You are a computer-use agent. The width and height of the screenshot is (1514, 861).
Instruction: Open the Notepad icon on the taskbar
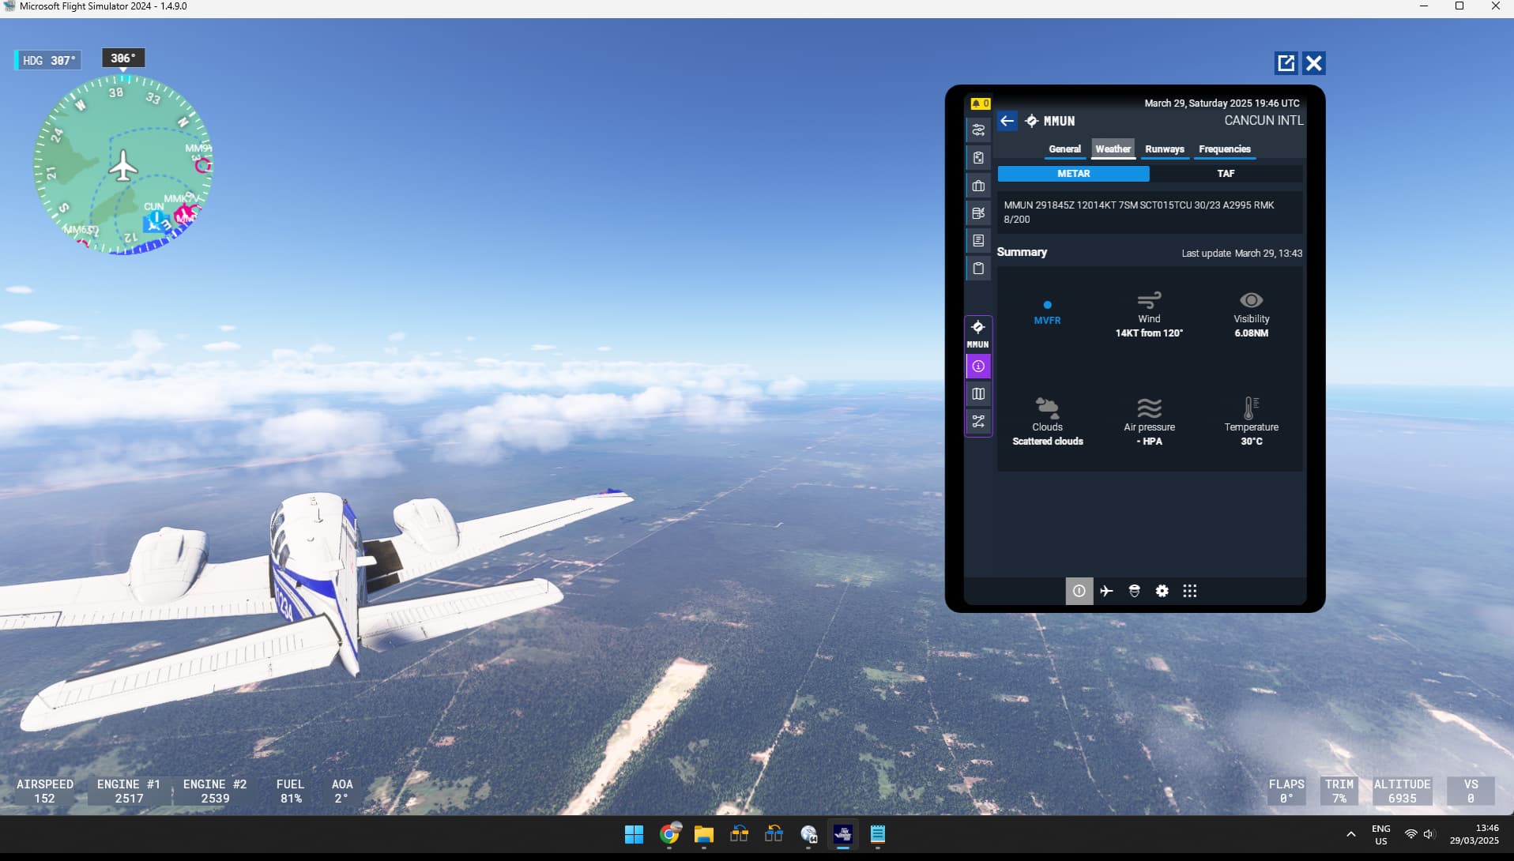878,835
